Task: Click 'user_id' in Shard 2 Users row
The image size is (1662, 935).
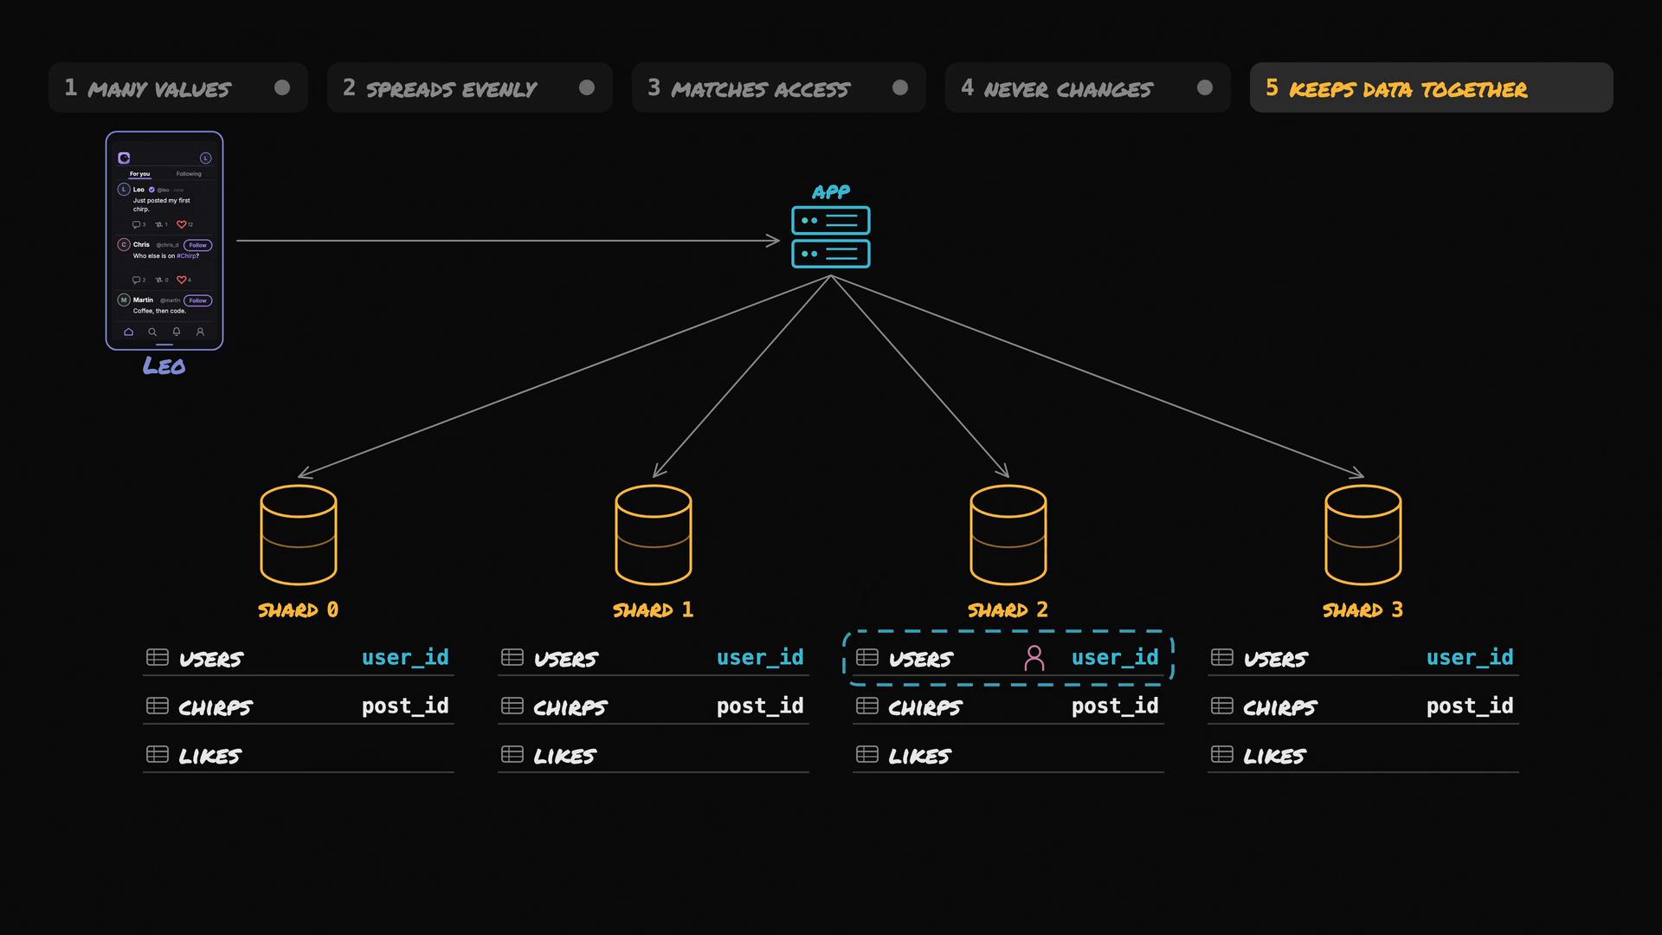Action: [x=1115, y=657]
